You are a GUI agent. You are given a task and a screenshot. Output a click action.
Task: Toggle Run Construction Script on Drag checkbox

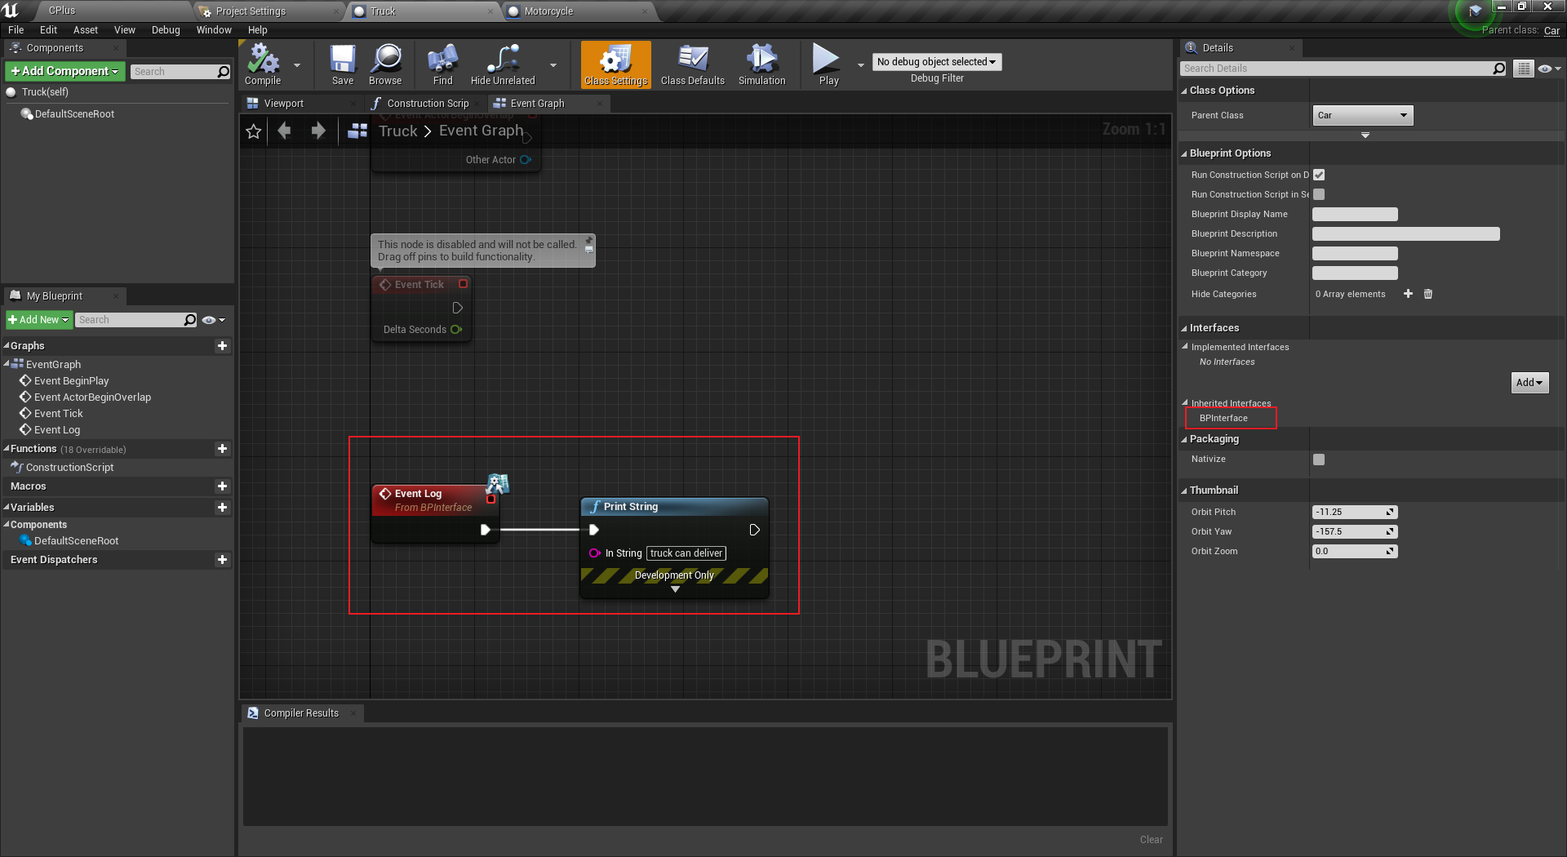point(1319,175)
